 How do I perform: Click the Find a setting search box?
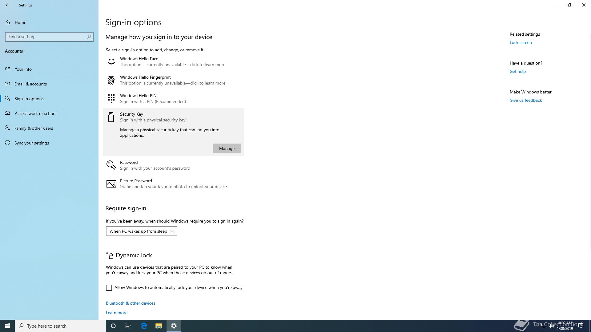coord(49,37)
